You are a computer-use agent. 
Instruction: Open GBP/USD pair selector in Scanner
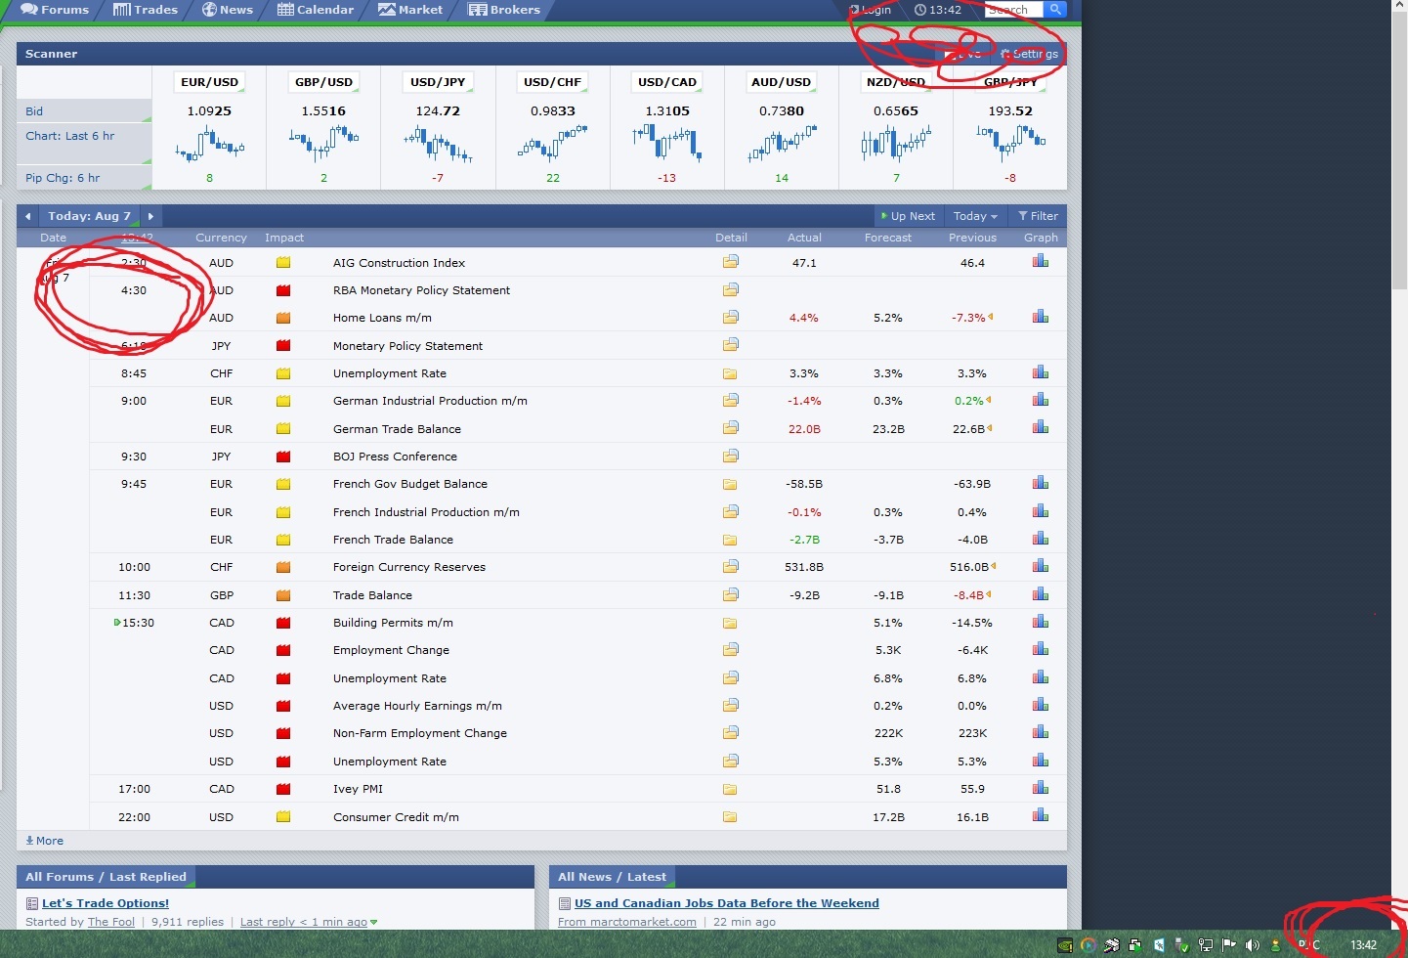coord(323,82)
